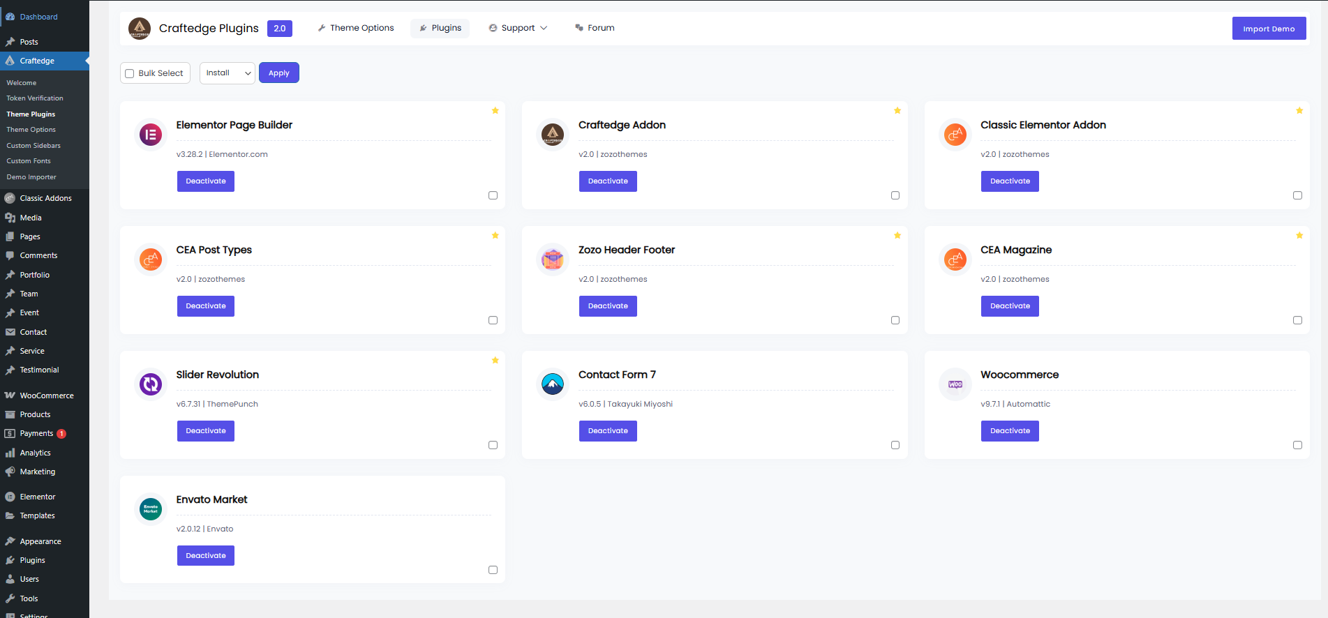
Task: Open WooCommerce in the admin sidebar
Action: click(47, 395)
